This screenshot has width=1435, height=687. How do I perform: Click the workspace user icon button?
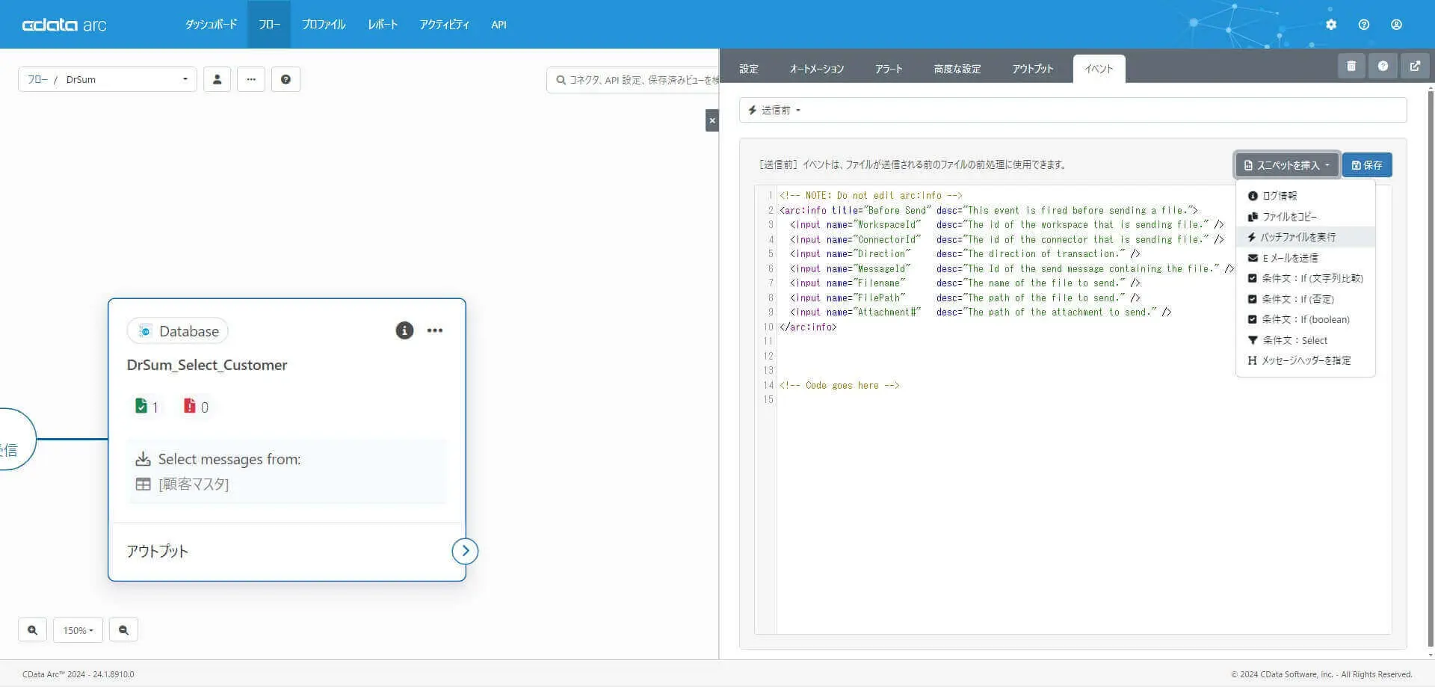[217, 79]
